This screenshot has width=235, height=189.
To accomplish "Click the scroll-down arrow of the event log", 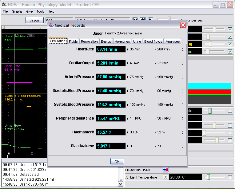I will pyautogui.click(x=121, y=184).
